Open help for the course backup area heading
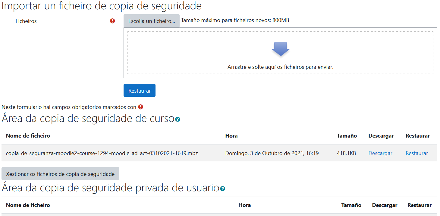 coord(178,119)
